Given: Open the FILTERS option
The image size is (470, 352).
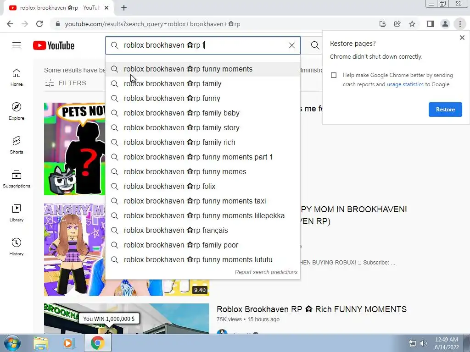Looking at the screenshot, I should click(65, 83).
